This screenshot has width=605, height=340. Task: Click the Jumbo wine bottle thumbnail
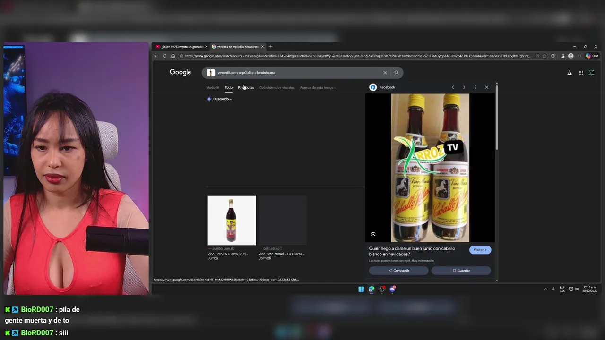pyautogui.click(x=232, y=221)
